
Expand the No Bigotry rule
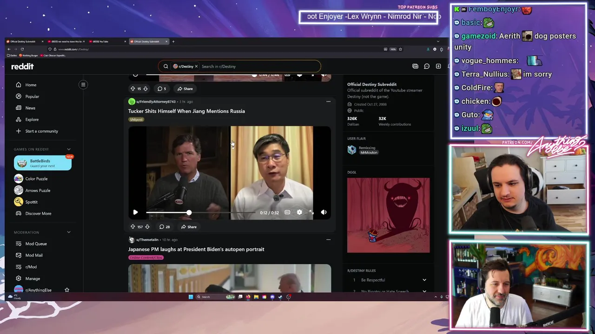(x=389, y=291)
